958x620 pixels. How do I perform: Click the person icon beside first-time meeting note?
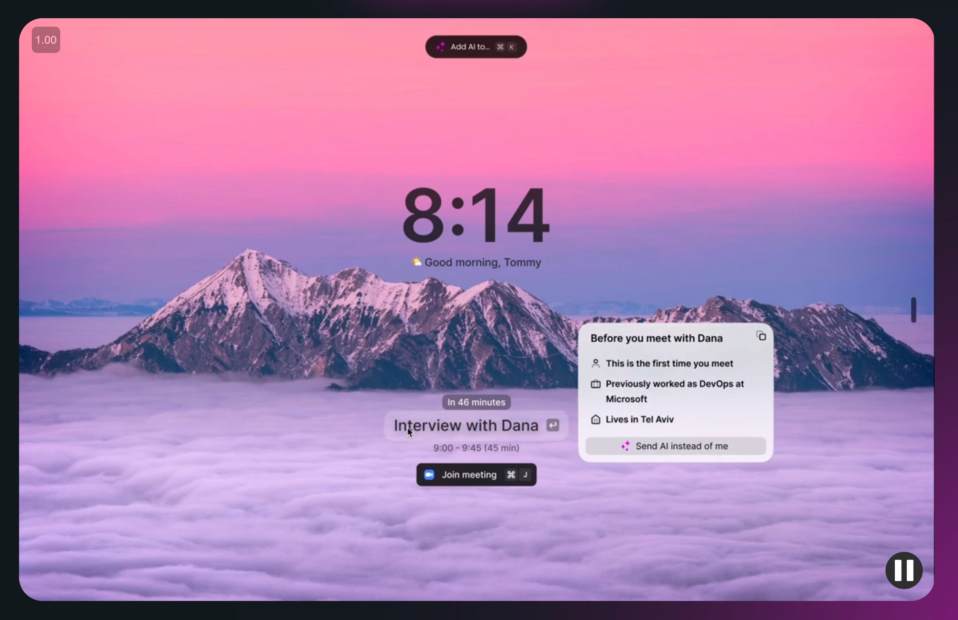596,363
